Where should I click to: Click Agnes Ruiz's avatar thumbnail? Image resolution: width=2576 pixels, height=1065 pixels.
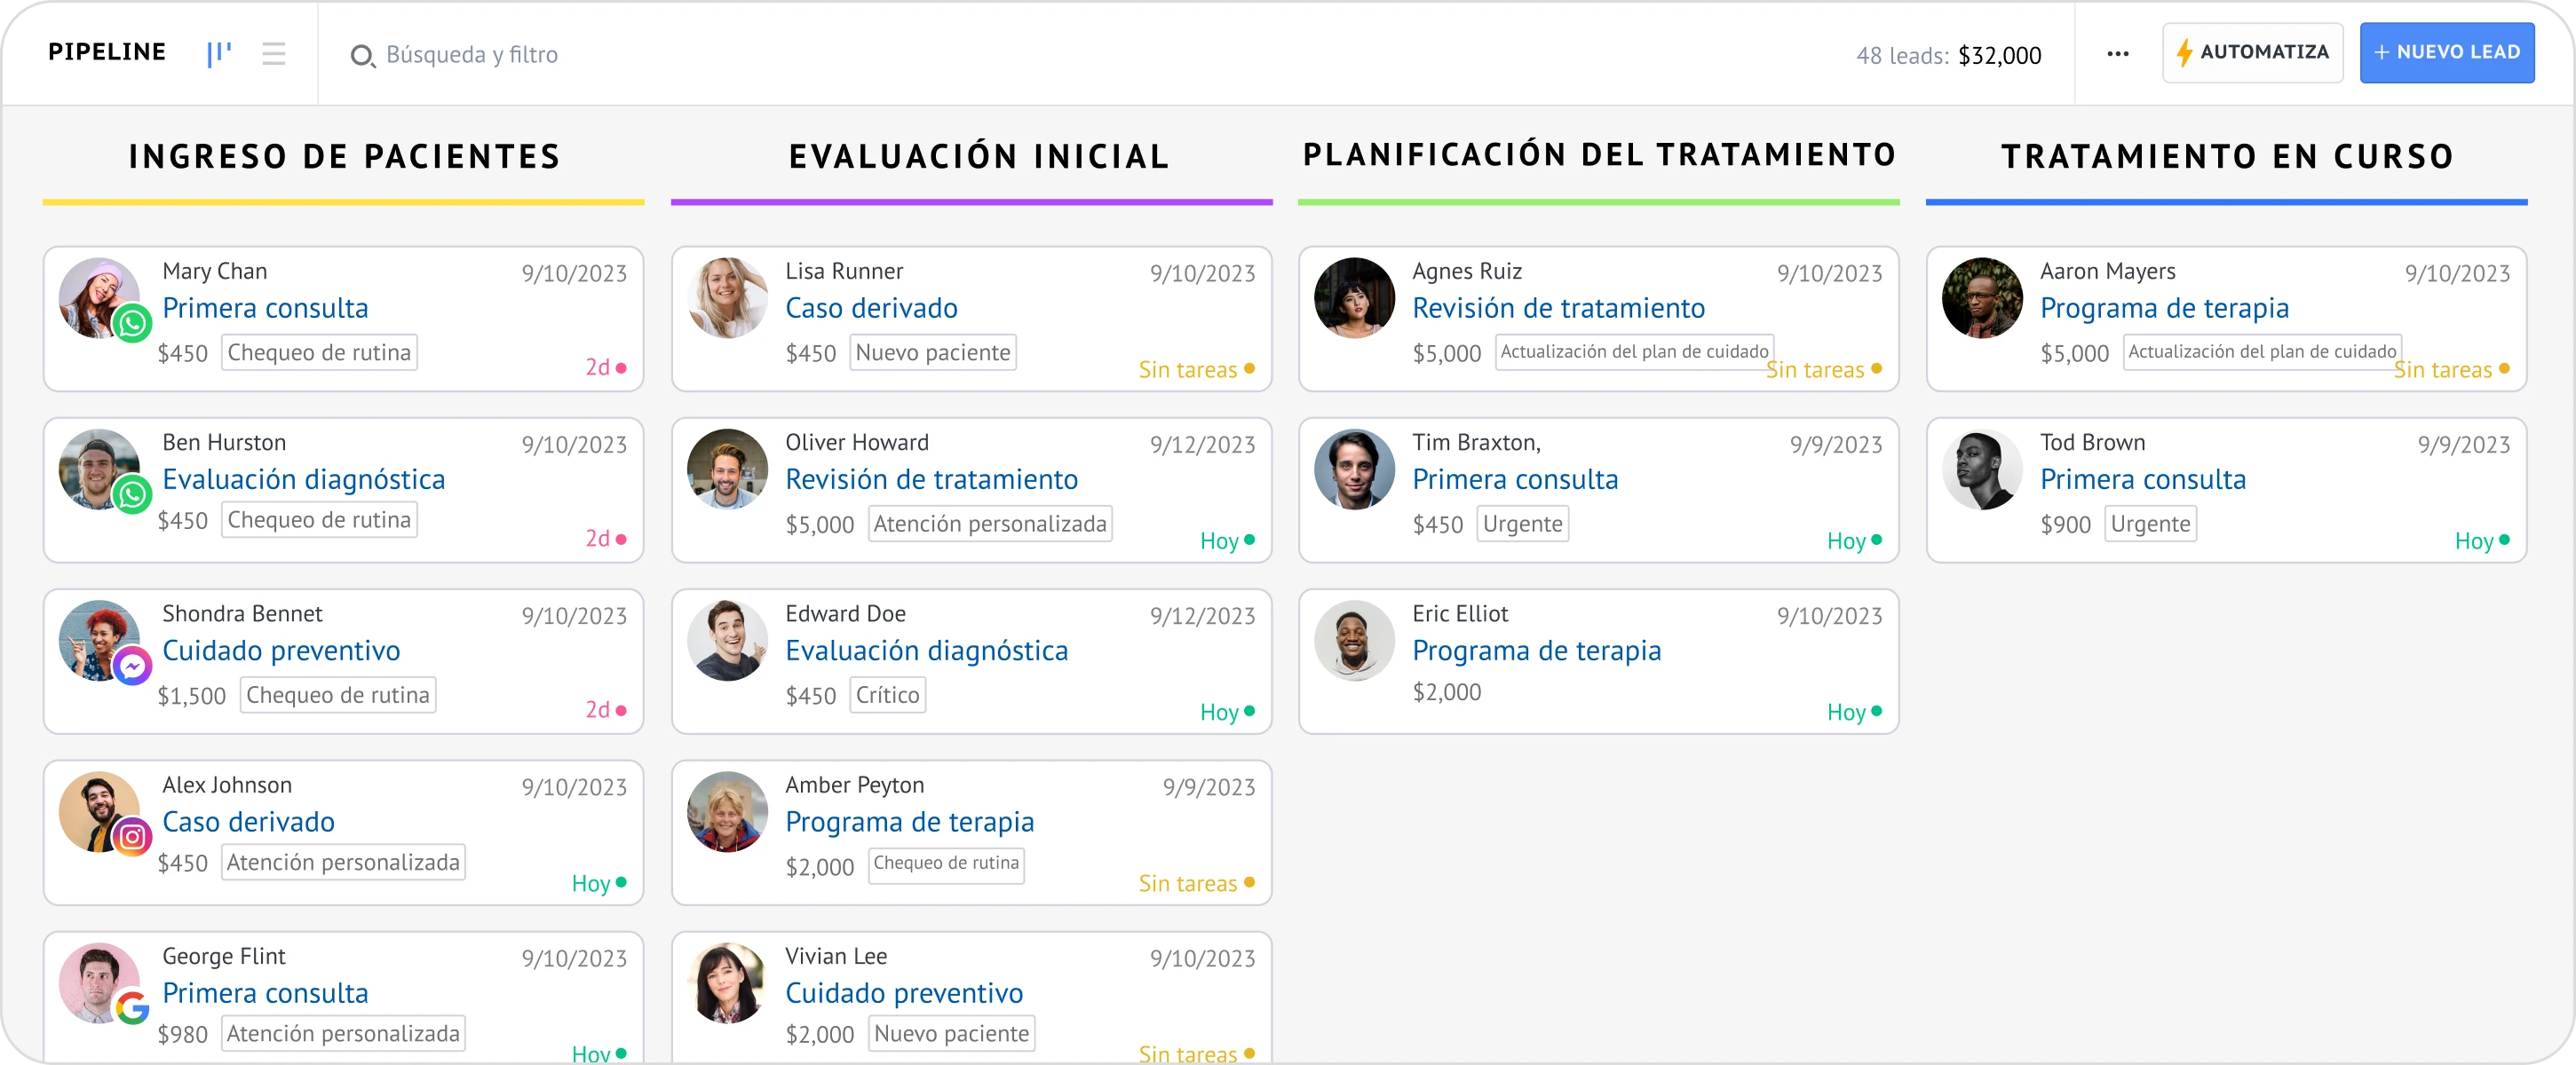(1354, 299)
